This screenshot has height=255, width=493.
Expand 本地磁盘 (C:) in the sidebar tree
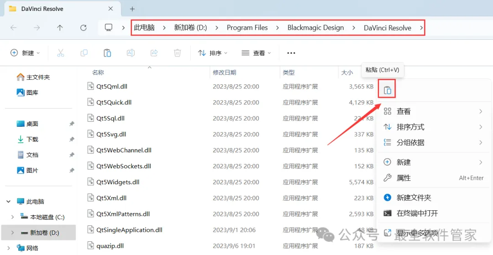(12, 217)
